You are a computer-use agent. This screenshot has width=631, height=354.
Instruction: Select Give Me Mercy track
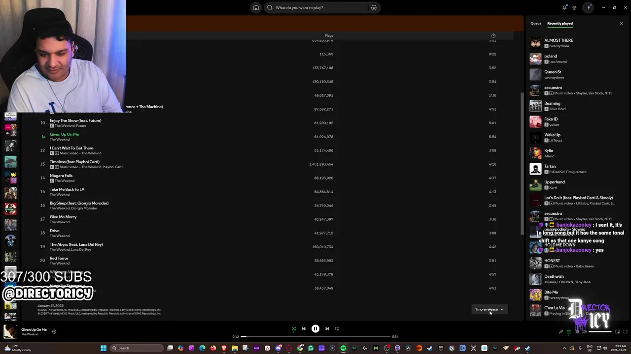pyautogui.click(x=63, y=217)
